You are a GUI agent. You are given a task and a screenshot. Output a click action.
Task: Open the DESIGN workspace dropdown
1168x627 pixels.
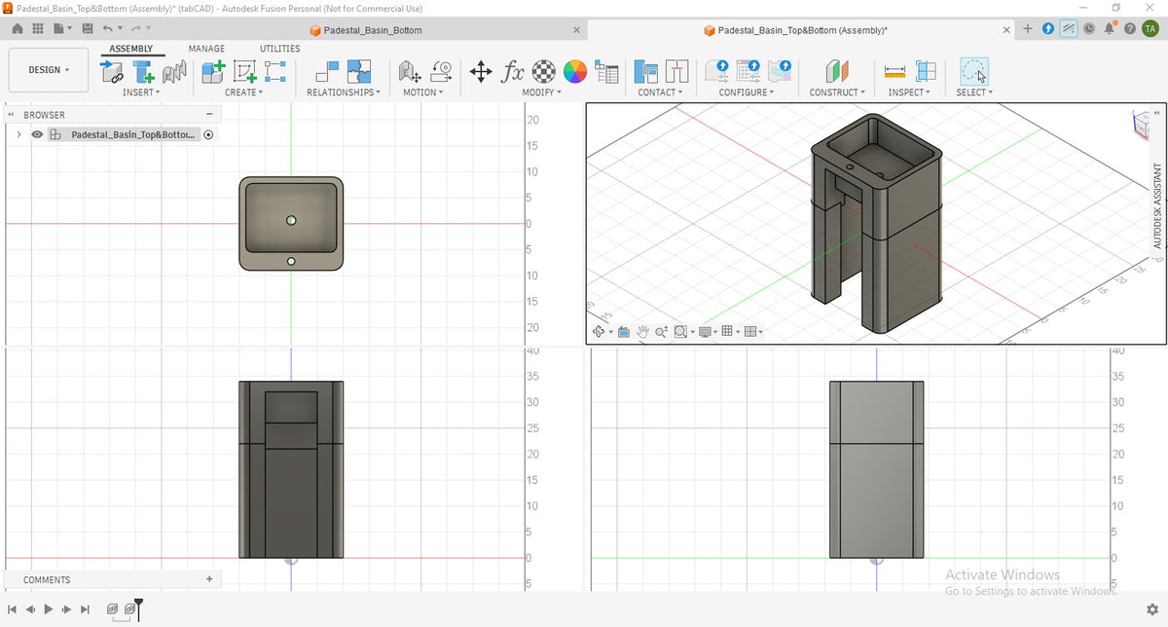pyautogui.click(x=49, y=70)
